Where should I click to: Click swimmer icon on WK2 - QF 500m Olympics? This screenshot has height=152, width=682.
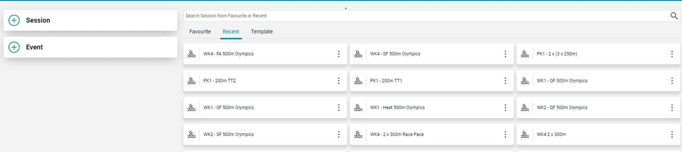[525, 108]
